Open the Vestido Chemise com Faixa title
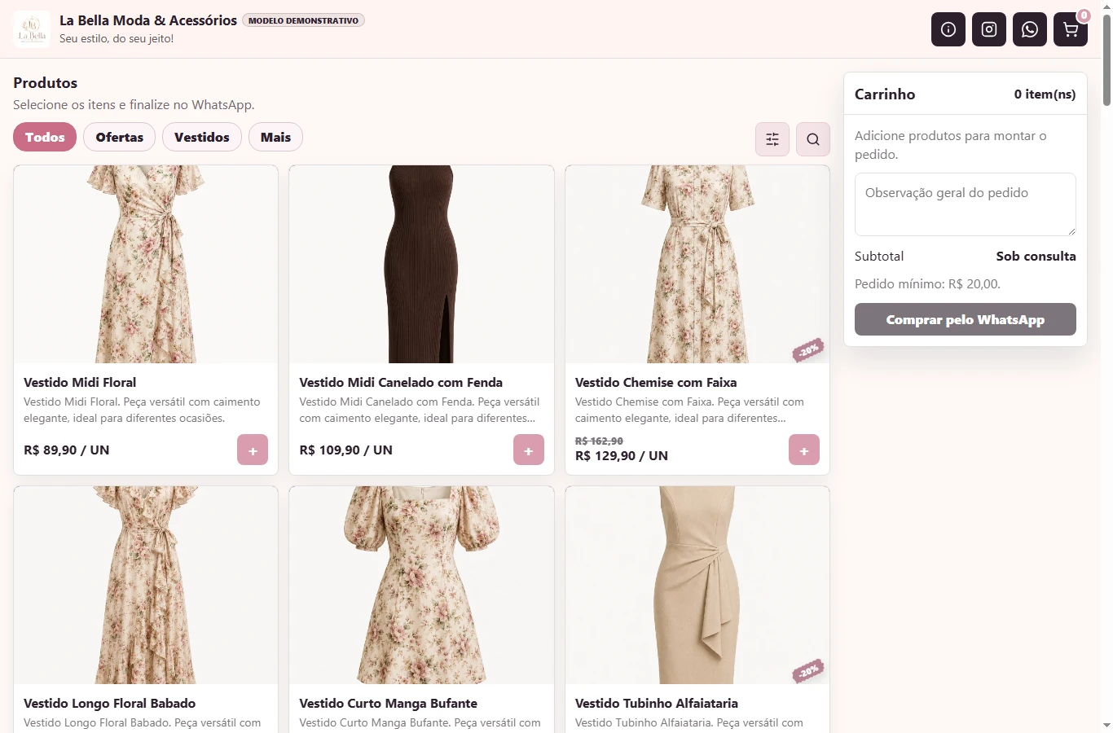Image resolution: width=1113 pixels, height=733 pixels. (x=656, y=382)
